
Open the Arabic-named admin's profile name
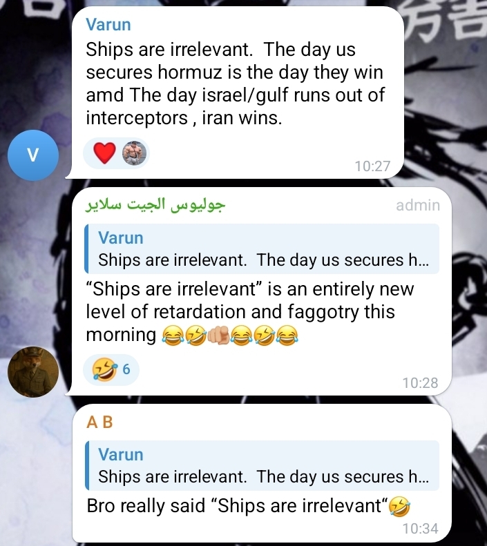click(x=155, y=205)
